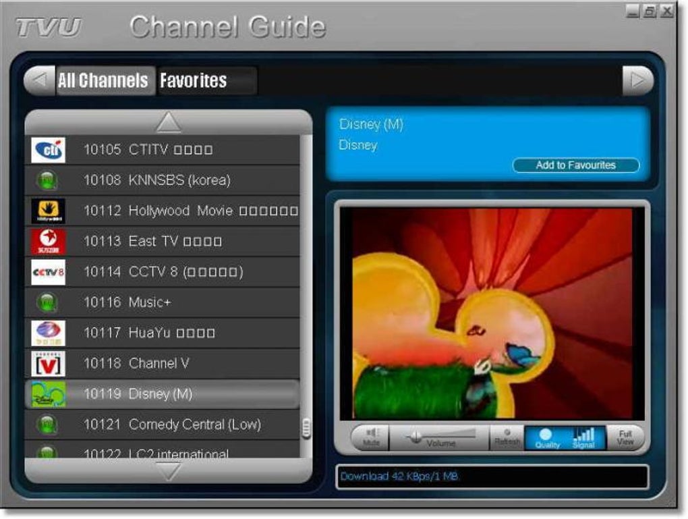Click the Download 42 KBps status bar
This screenshot has height=519, width=688.
click(x=492, y=476)
